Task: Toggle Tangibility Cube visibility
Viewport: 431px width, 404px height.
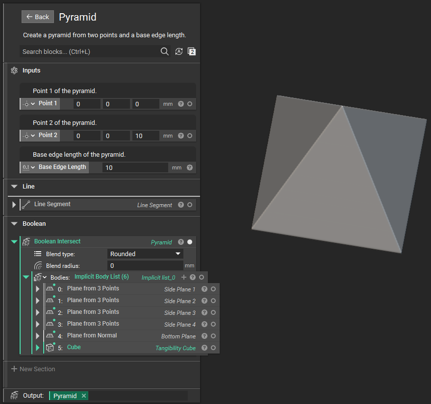Action: (213, 348)
